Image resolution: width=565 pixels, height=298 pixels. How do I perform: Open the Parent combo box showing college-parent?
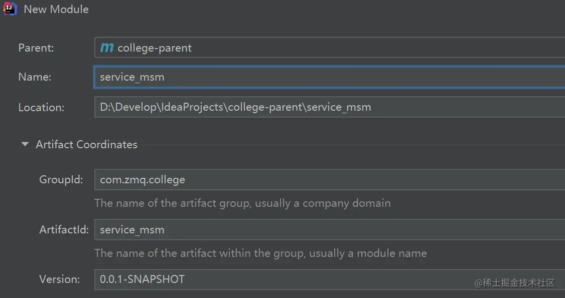(330, 48)
